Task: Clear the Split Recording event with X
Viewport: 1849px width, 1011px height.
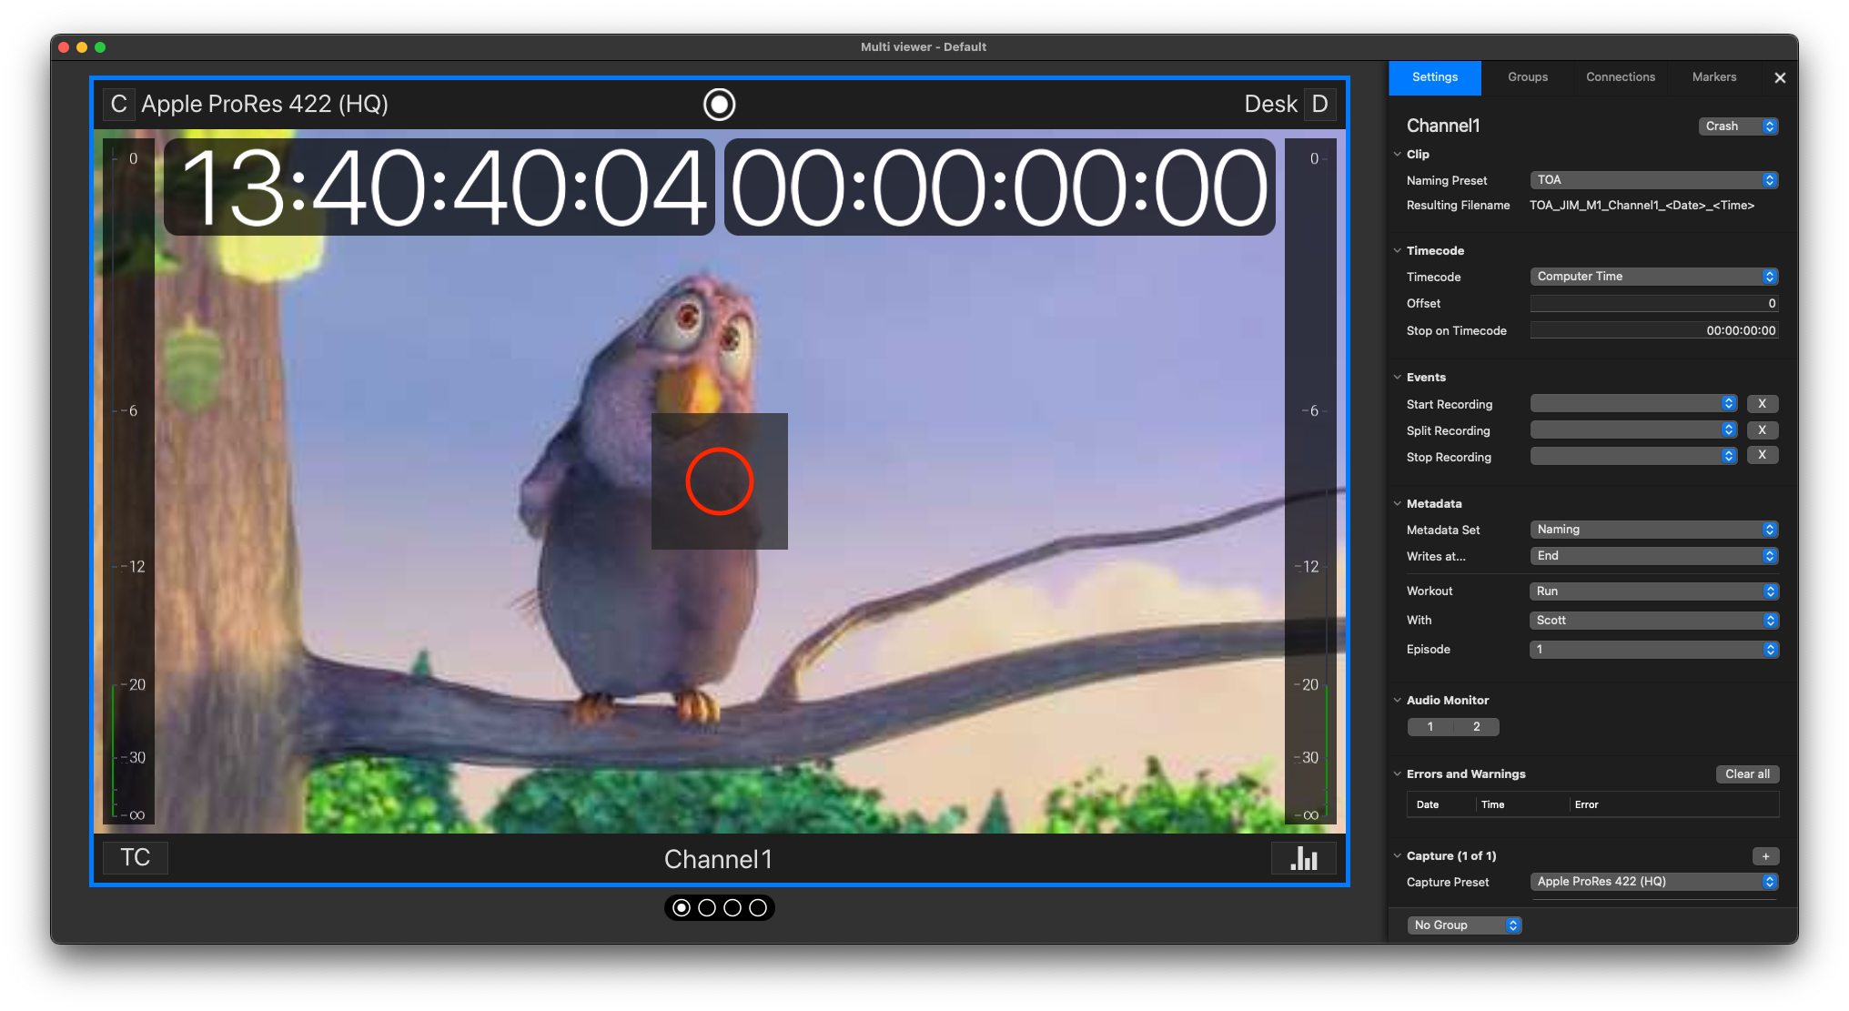Action: (1762, 430)
